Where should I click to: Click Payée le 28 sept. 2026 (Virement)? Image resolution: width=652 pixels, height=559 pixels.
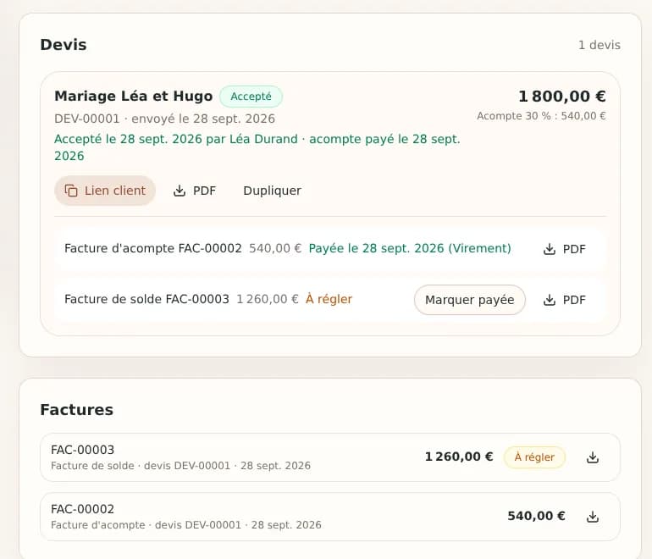click(410, 248)
